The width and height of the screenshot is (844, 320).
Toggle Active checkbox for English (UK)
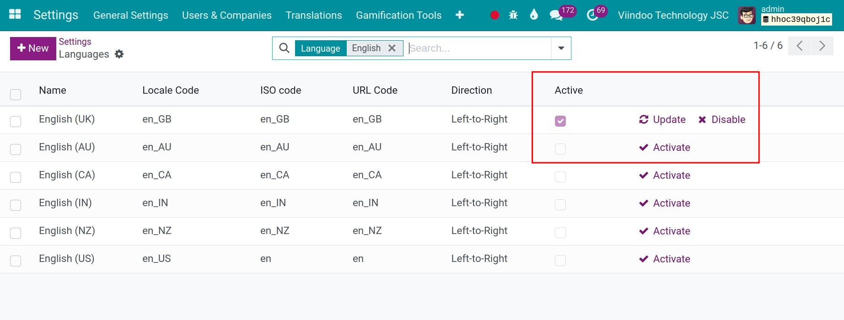coord(560,121)
